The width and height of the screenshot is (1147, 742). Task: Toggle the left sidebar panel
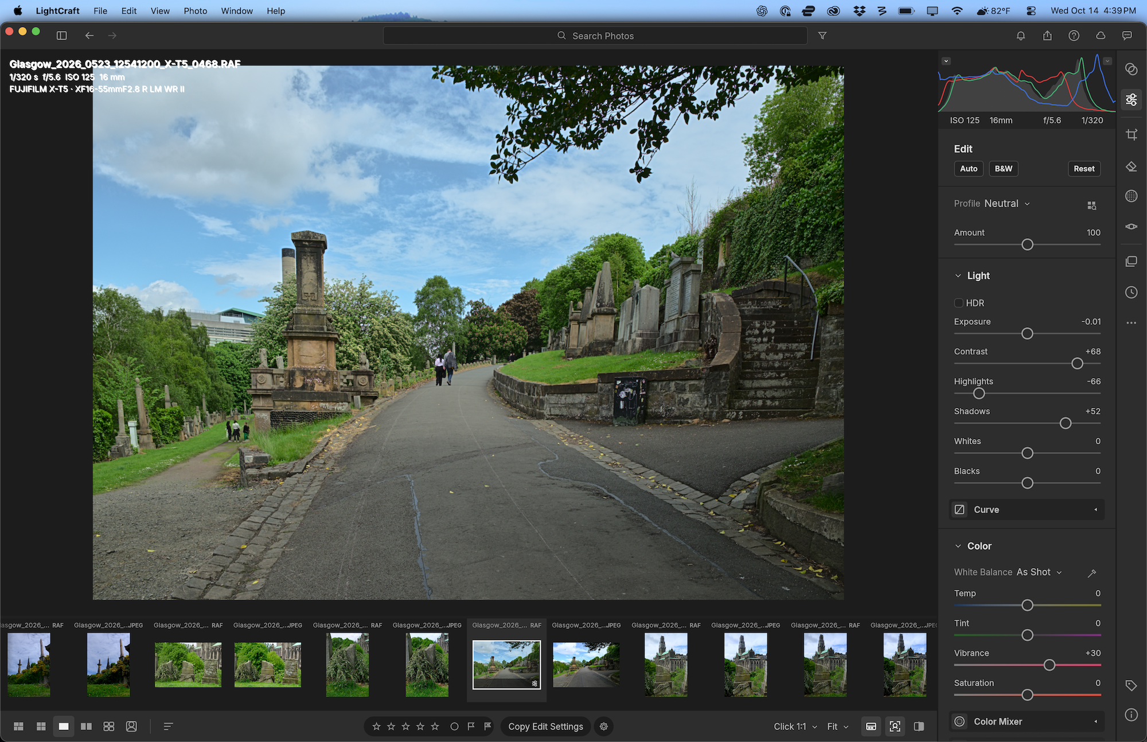[x=62, y=36]
